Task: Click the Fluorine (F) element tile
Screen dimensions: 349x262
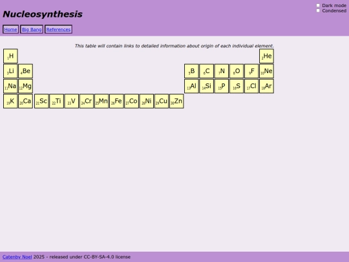Action: tap(251, 71)
